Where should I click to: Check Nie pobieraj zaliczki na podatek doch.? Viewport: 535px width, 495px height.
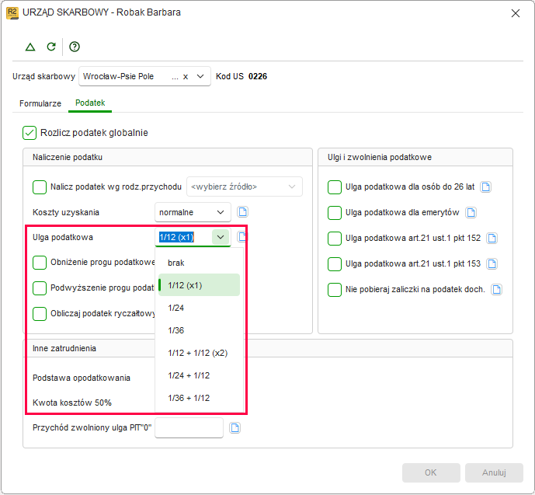[x=335, y=290]
